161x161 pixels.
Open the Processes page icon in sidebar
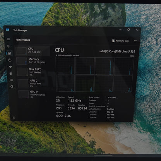(x=9, y=46)
